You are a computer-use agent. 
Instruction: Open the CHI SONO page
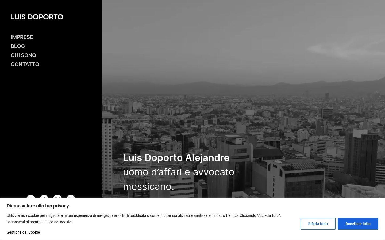[23, 55]
